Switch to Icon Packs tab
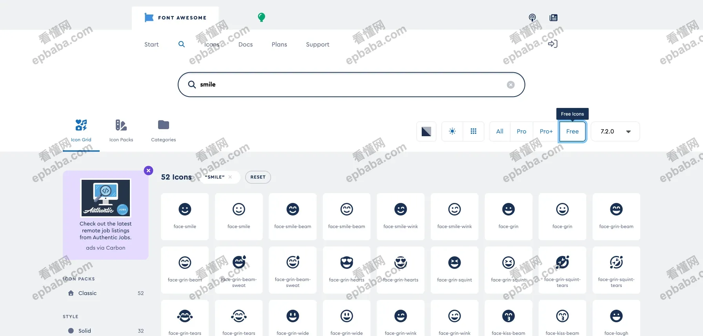 [x=121, y=131]
